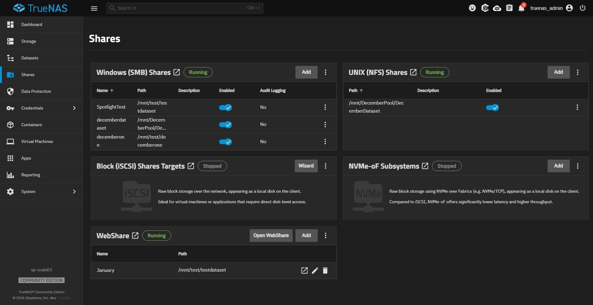Open the truenas_admin user account menu

(551, 8)
